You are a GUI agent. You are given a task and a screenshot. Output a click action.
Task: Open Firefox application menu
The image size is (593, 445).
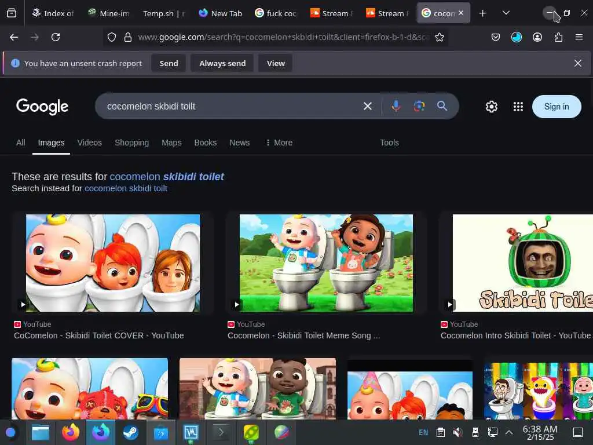pyautogui.click(x=579, y=37)
